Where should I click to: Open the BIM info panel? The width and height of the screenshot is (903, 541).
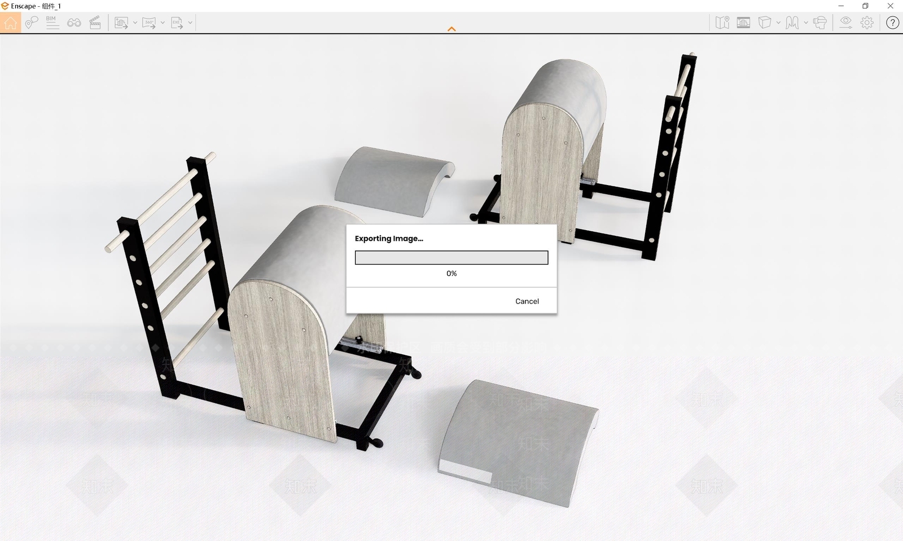pos(52,23)
